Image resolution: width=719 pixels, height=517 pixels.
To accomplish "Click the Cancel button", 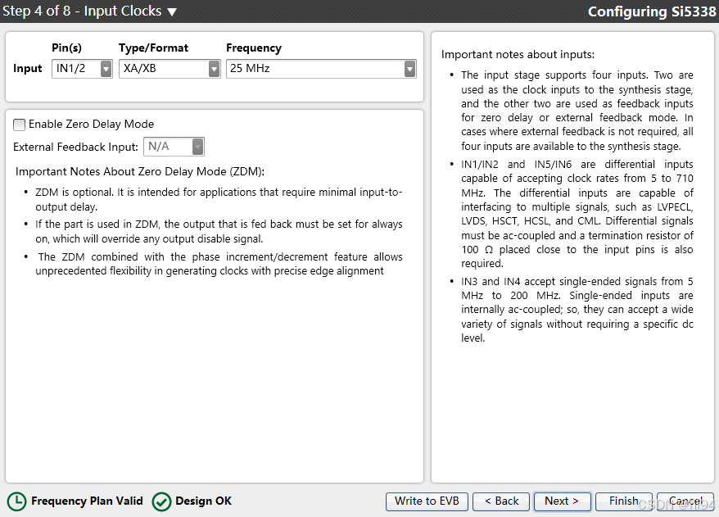I will pos(685,501).
